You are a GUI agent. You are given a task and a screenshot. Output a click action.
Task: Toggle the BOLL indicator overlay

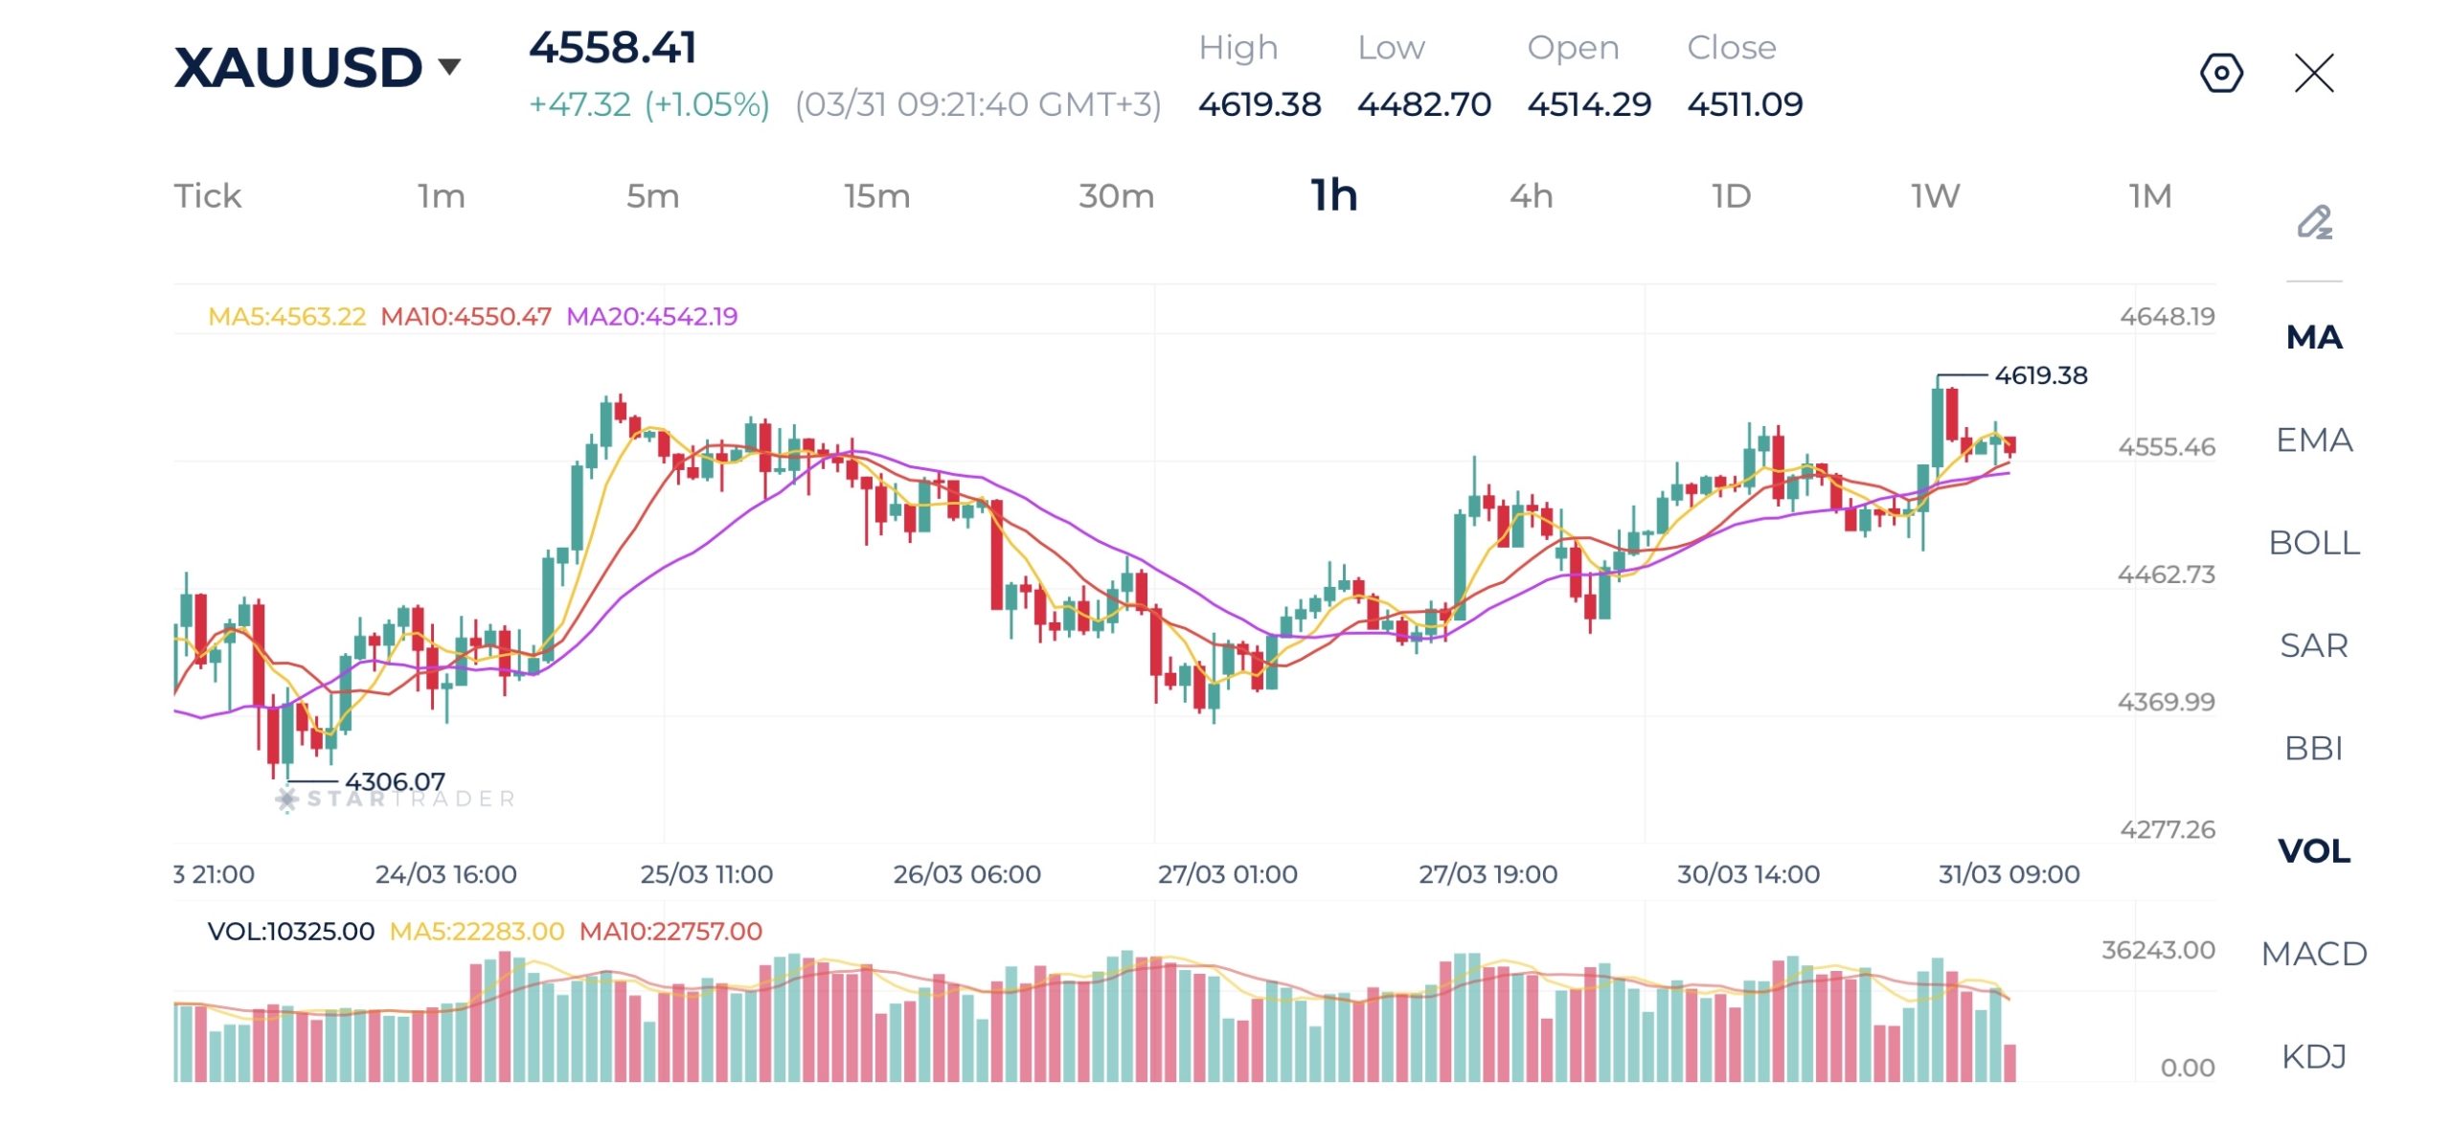pyautogui.click(x=2313, y=543)
